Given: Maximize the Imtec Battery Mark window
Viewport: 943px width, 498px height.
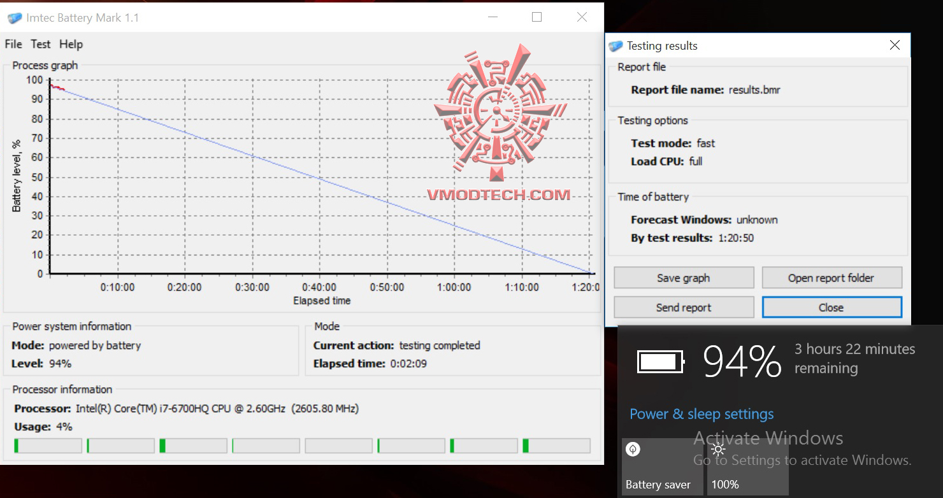Looking at the screenshot, I should click(536, 17).
